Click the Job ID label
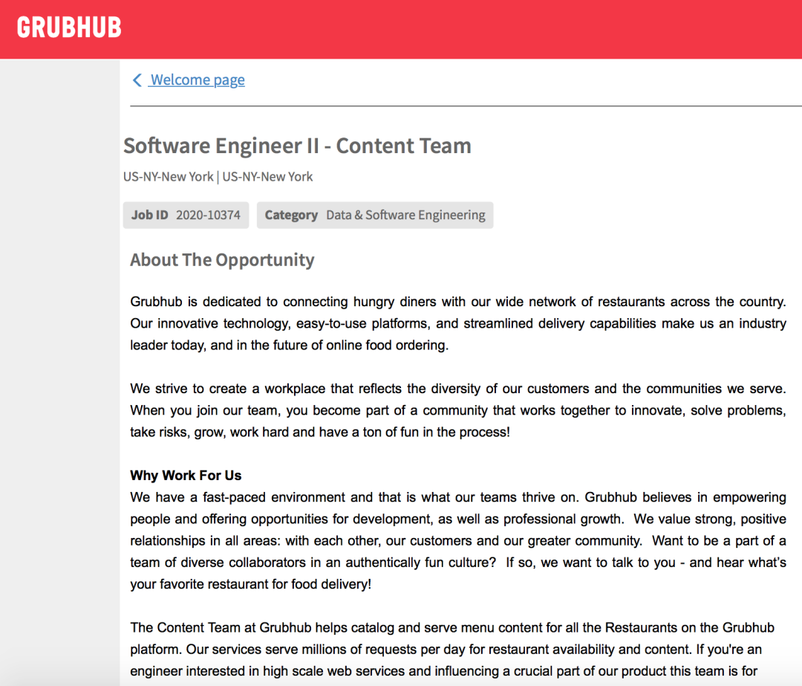The height and width of the screenshot is (686, 802). [150, 216]
